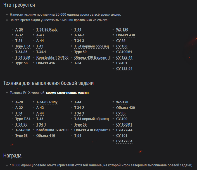Open A-20 link in the kill-target list
This screenshot has height=170, width=197.
click(x=19, y=30)
